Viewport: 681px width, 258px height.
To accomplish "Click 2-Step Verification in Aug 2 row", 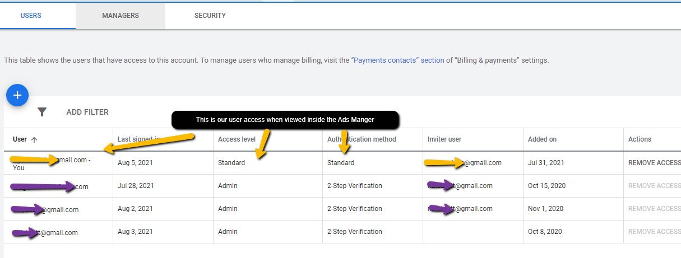I will 355,209.
